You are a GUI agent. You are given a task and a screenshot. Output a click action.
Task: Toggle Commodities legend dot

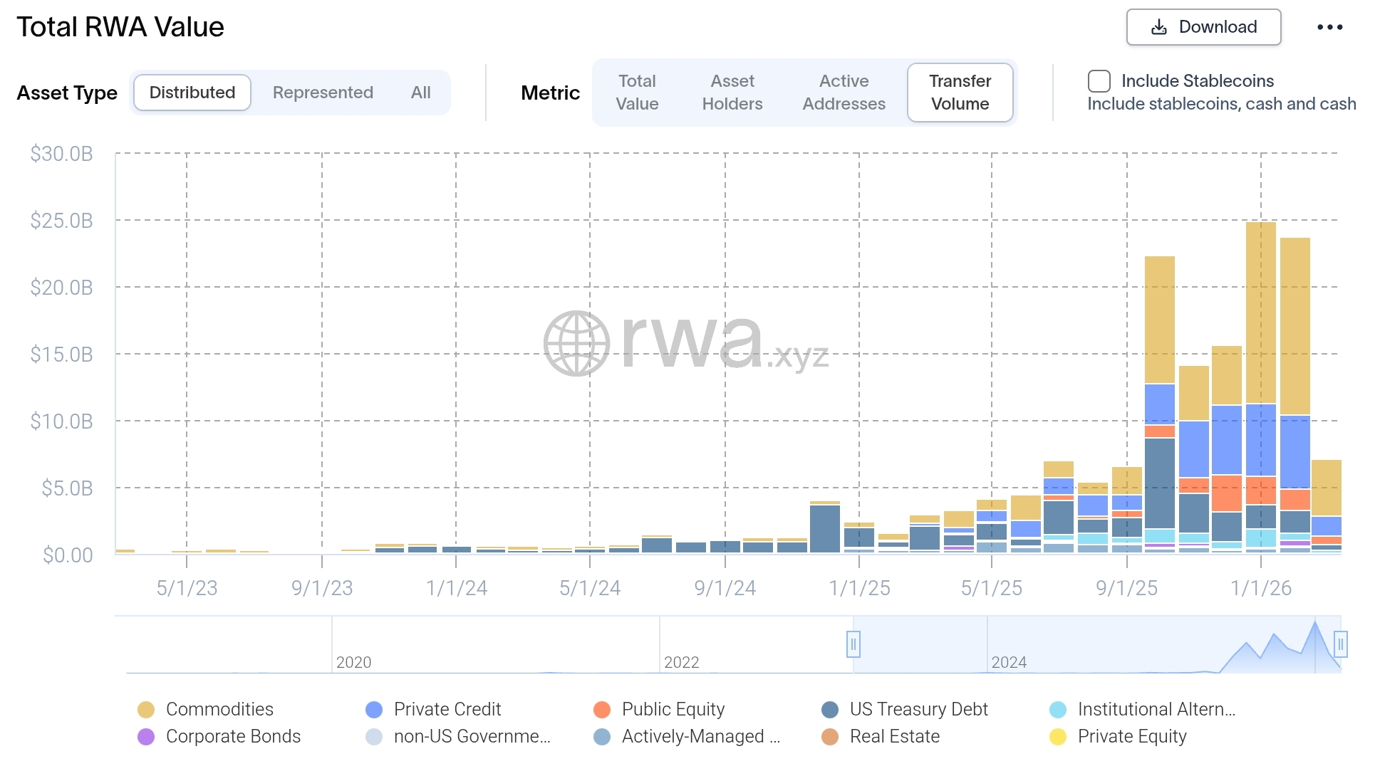(146, 710)
